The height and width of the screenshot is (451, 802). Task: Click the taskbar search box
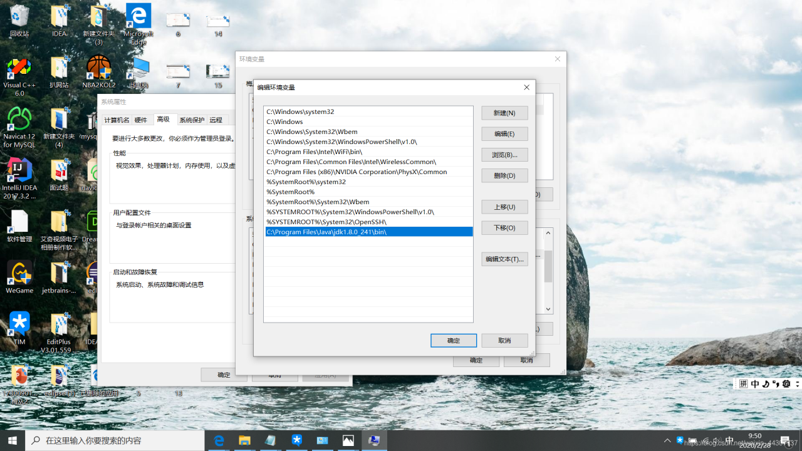pyautogui.click(x=115, y=440)
